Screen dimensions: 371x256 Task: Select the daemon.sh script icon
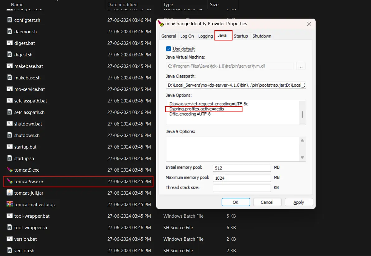point(9,31)
